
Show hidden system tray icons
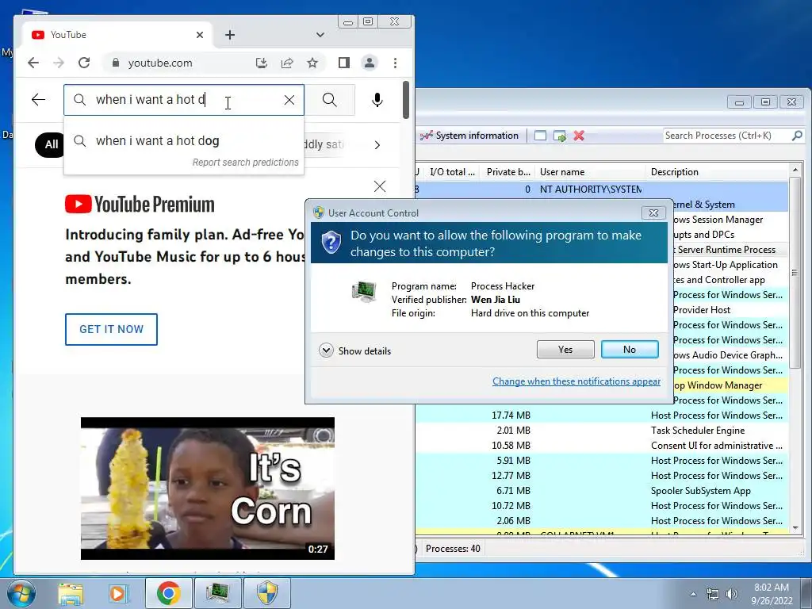693,593
